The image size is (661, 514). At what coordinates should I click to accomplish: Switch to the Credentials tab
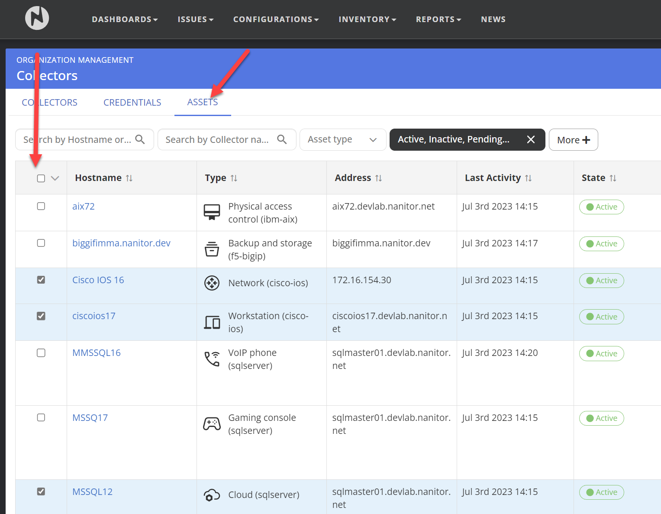[x=132, y=103]
